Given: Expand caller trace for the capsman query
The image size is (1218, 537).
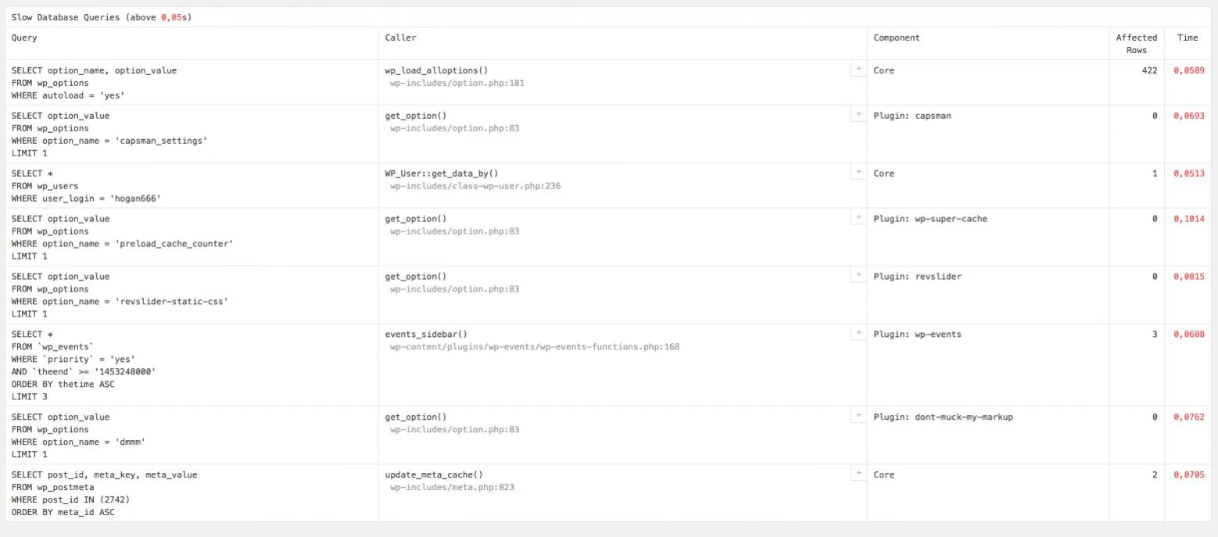Looking at the screenshot, I should coord(858,115).
